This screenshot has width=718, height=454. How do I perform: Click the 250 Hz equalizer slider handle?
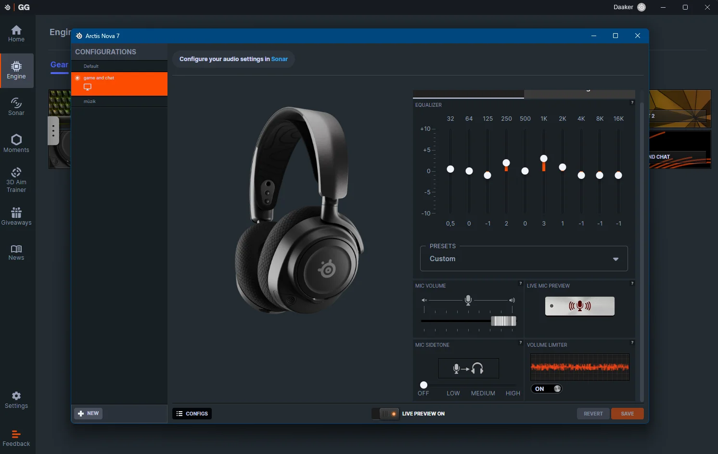click(x=506, y=163)
